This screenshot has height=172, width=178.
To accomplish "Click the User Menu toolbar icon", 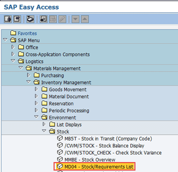I will [x=8, y=19].
